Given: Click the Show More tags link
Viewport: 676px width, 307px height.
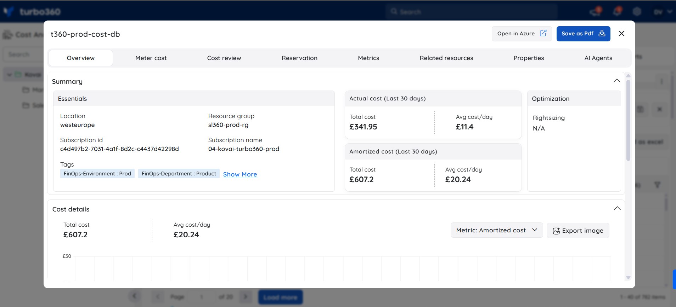Looking at the screenshot, I should click(x=240, y=174).
